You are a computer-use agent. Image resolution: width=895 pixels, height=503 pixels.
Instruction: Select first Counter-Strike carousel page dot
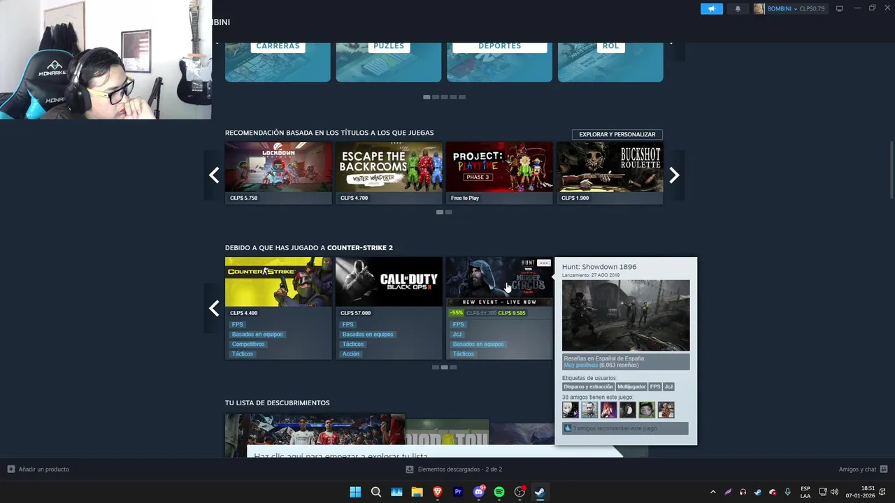[436, 367]
